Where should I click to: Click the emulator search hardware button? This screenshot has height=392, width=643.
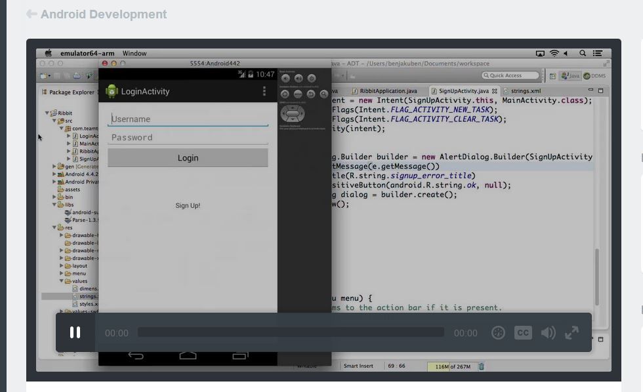tap(323, 94)
